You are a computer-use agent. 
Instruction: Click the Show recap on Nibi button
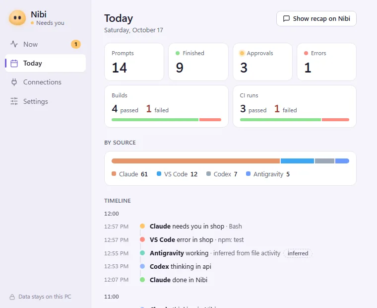coord(316,18)
